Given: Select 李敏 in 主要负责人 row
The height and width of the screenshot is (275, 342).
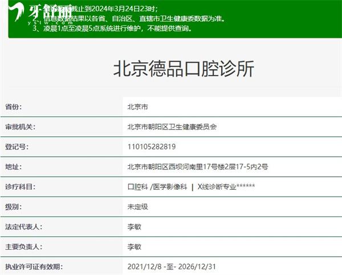Looking at the screenshot, I should (x=135, y=247).
